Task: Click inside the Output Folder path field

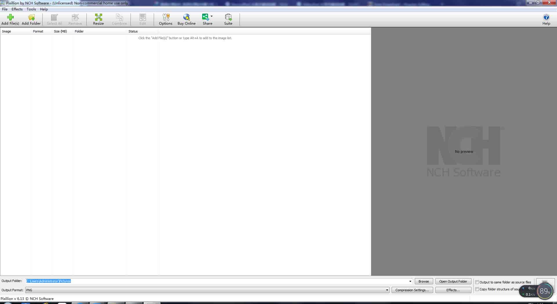Action: point(203,281)
